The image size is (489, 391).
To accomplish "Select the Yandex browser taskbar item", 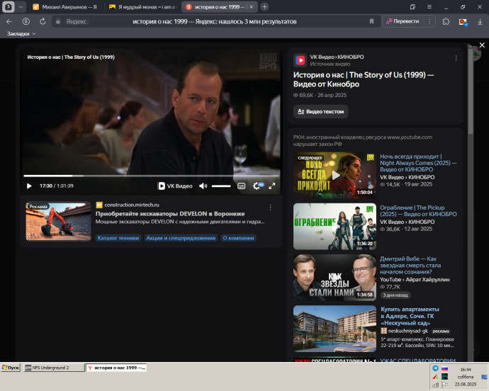I will coord(116,368).
